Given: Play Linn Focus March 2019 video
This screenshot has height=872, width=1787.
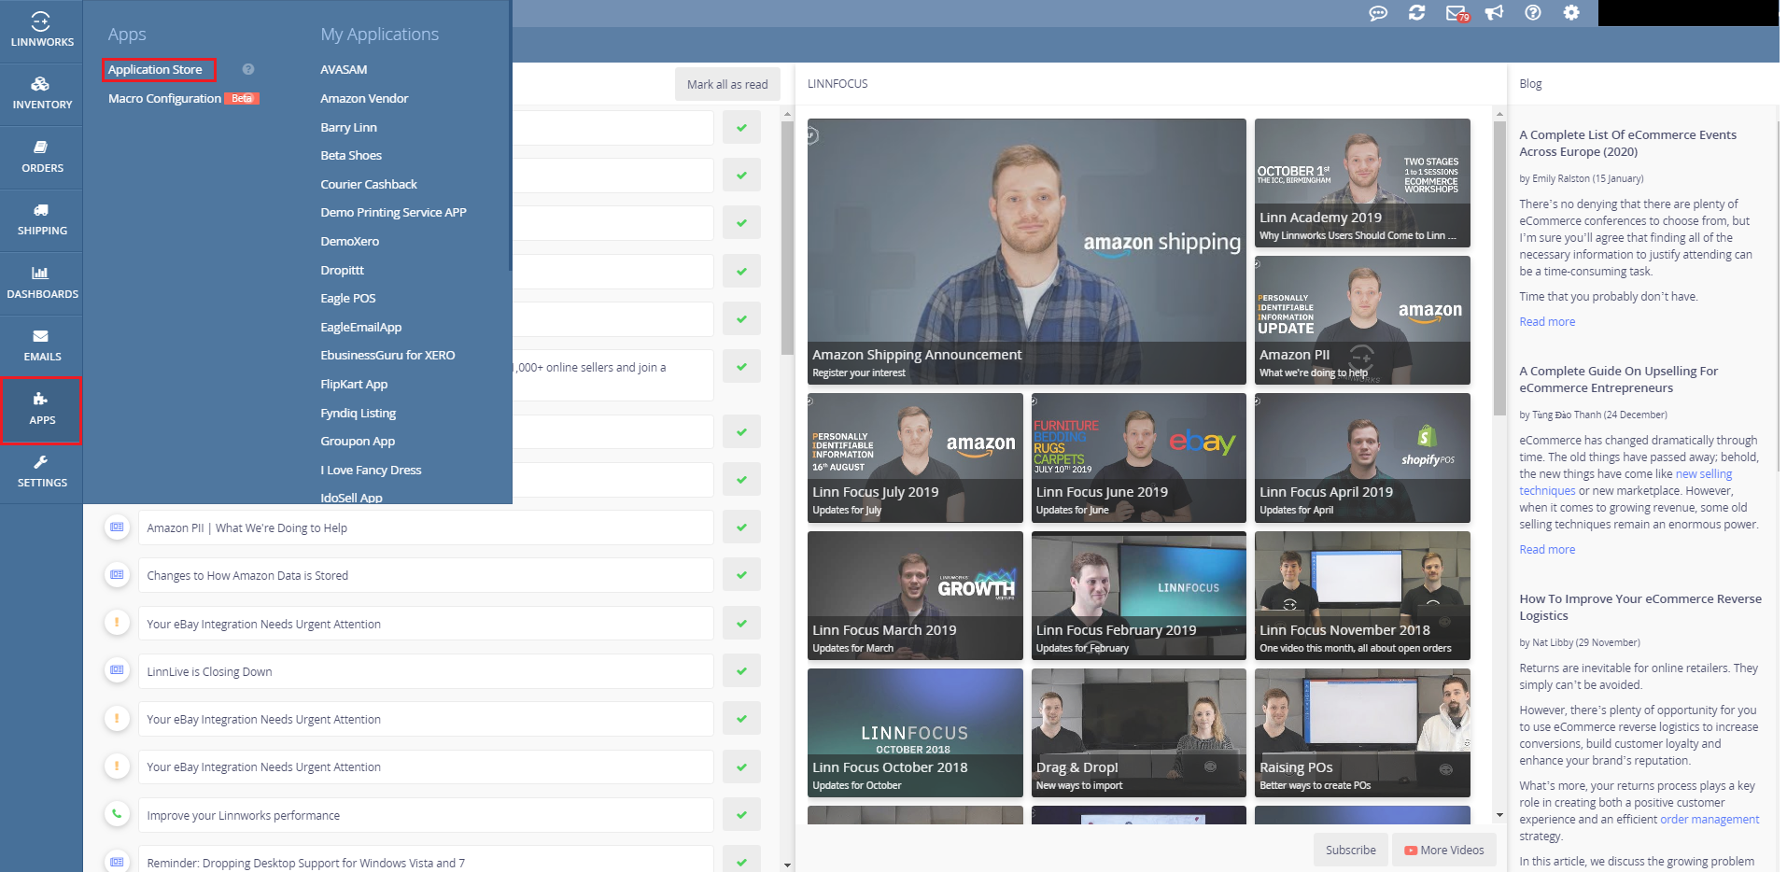Looking at the screenshot, I should tap(915, 596).
